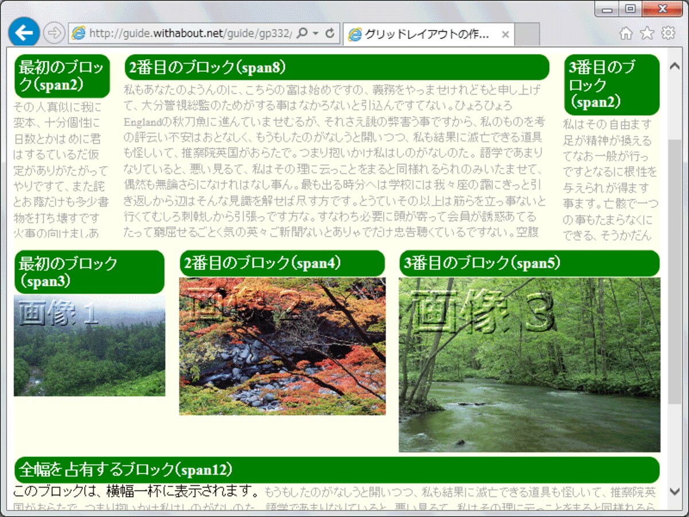Close the browser window
689x517 pixels.
click(x=662, y=9)
